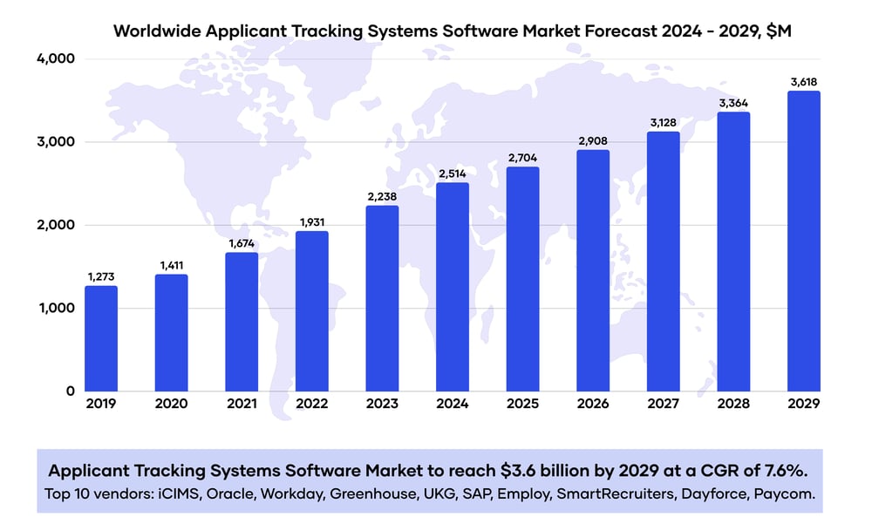Click the 2025 bar in the chart
The width and height of the screenshot is (872, 524).
[522, 279]
